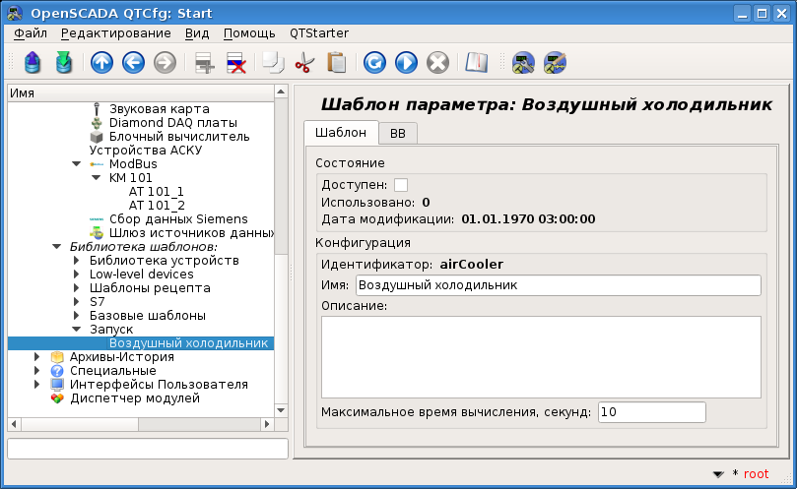Image resolution: width=797 pixels, height=489 pixels.
Task: Click the Load from database toolbar icon
Action: tap(33, 63)
